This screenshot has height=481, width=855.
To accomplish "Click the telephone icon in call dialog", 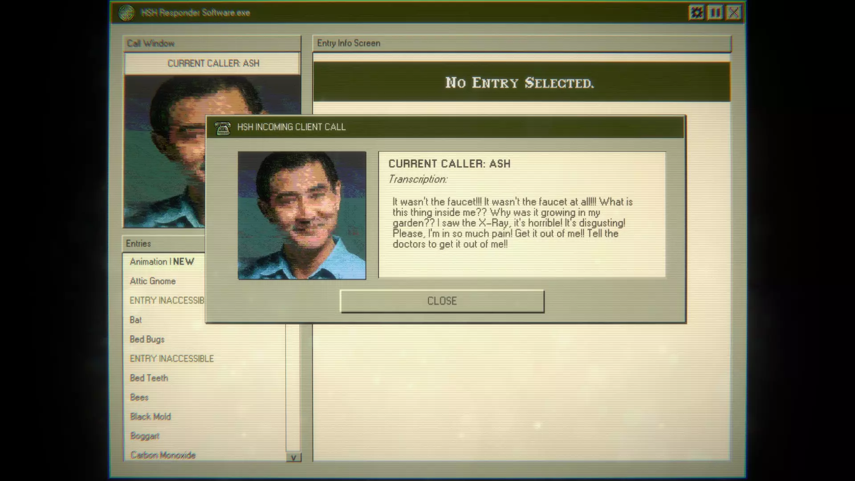I will point(222,128).
